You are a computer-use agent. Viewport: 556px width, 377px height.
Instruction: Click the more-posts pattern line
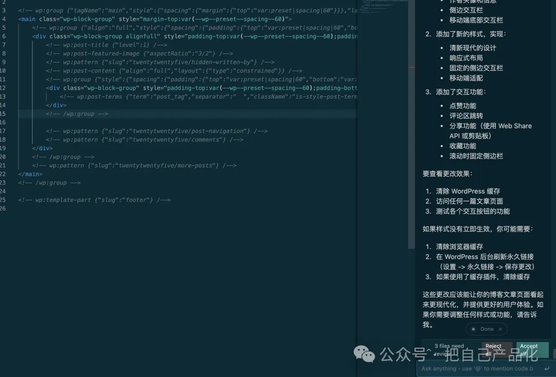click(134, 165)
